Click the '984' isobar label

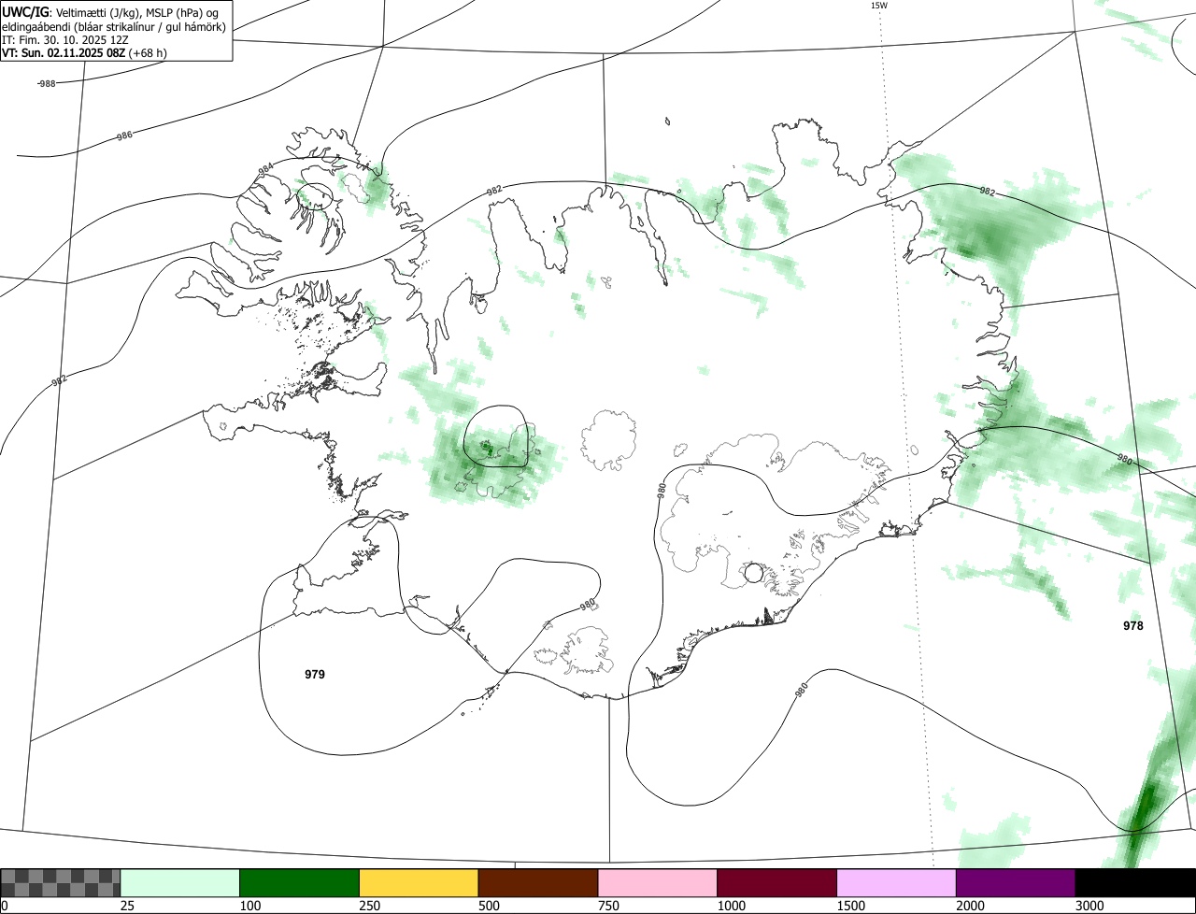click(x=265, y=168)
